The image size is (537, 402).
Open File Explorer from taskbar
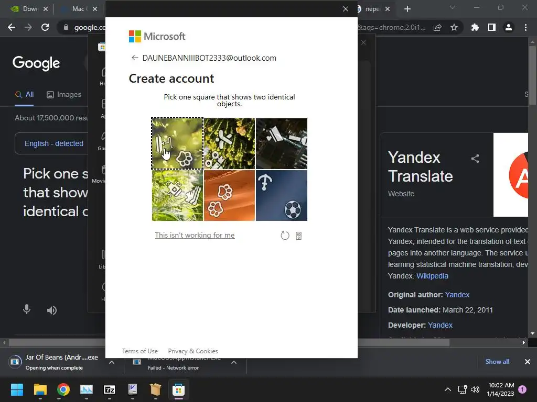(40, 389)
